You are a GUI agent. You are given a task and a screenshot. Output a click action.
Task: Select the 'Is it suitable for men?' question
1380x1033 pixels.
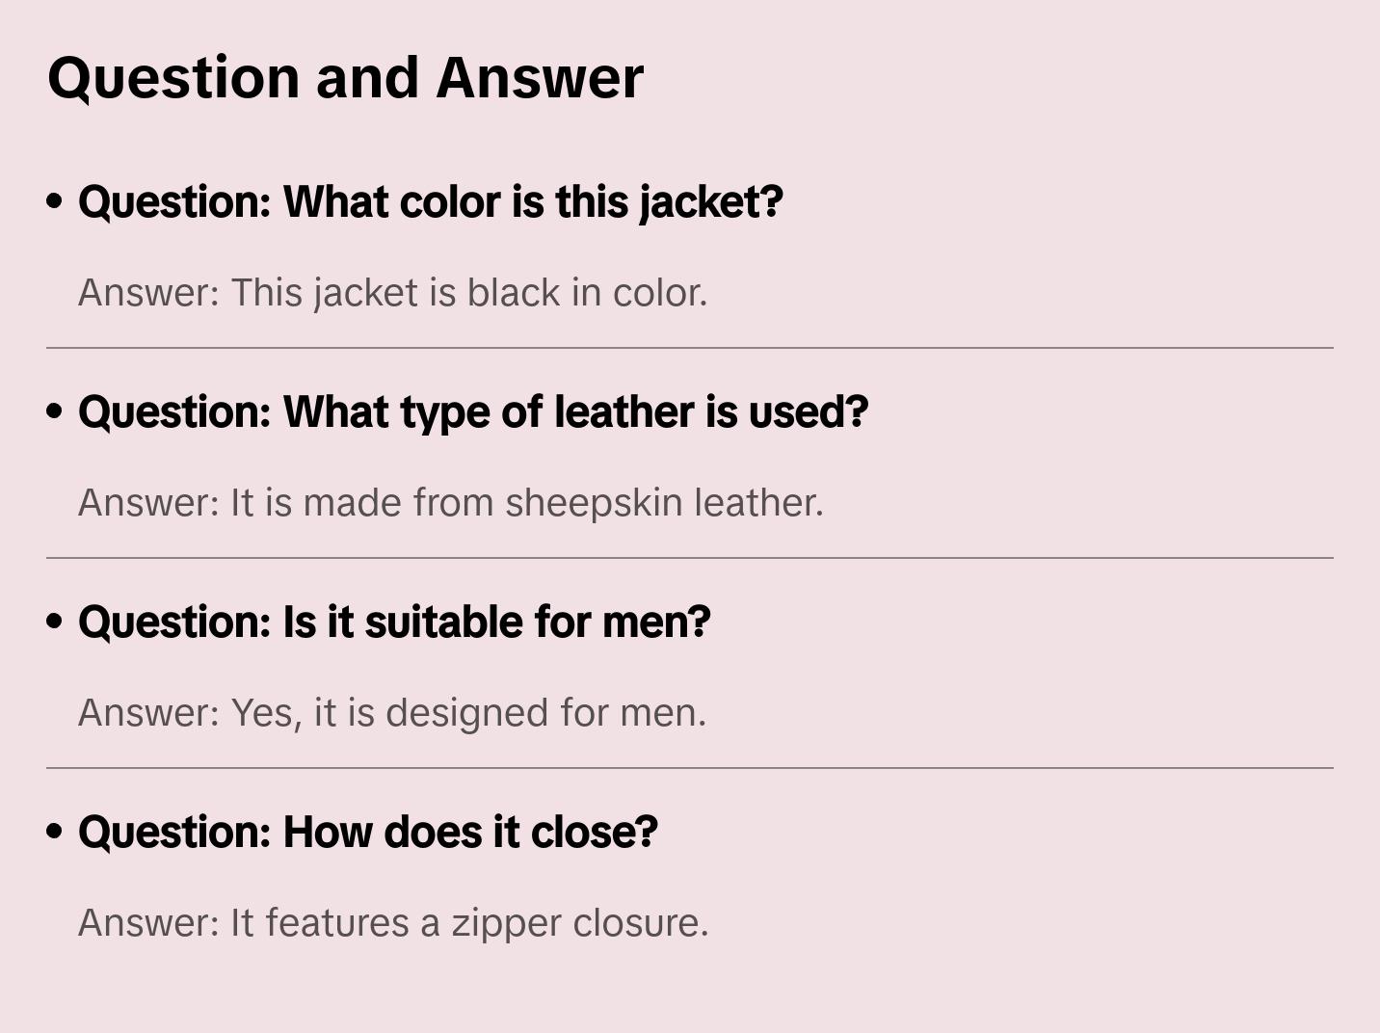(394, 622)
